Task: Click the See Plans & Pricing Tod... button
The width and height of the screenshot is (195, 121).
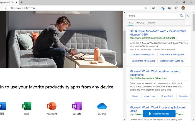Action: (x=173, y=54)
